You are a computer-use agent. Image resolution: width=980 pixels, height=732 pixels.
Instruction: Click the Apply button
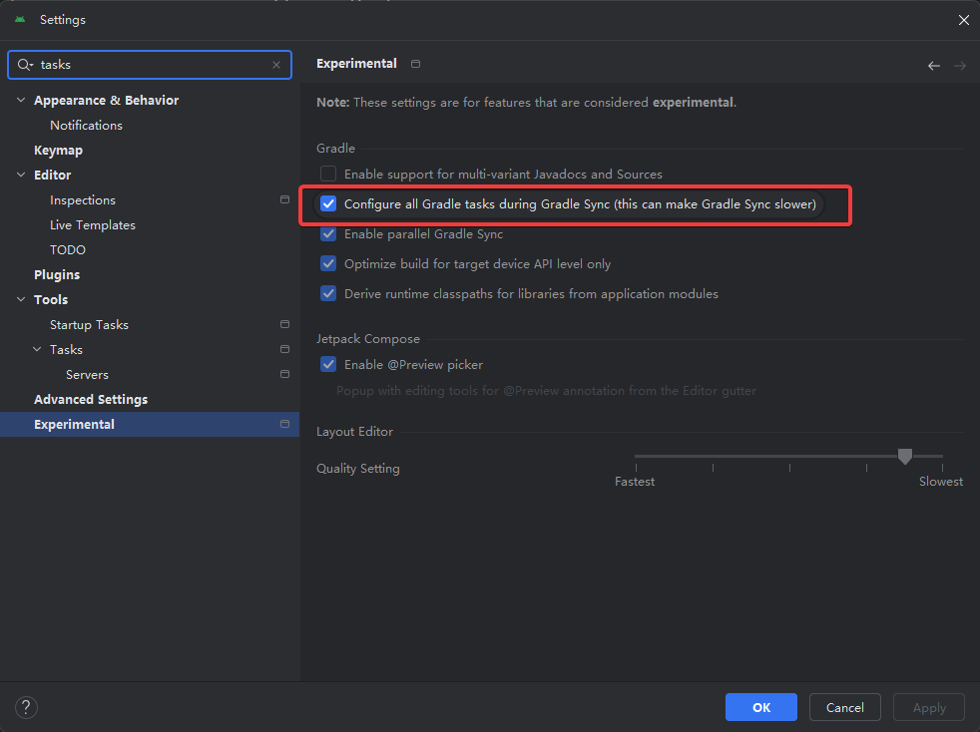point(929,707)
